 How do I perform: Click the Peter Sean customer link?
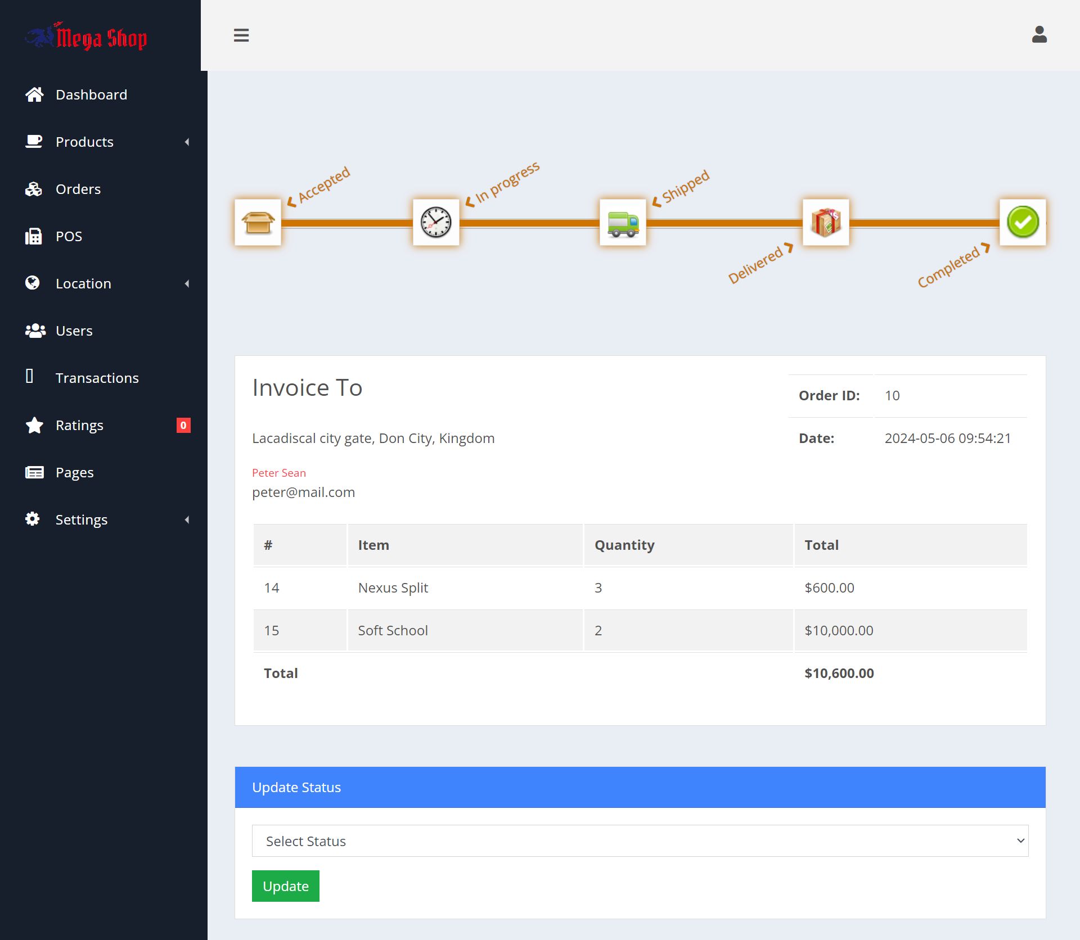[279, 473]
